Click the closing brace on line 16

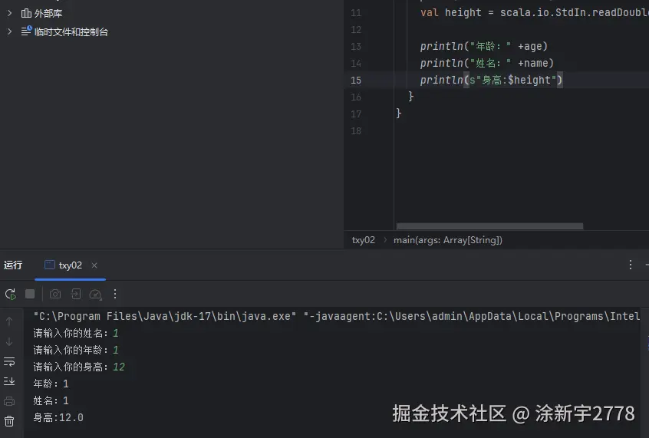click(x=410, y=97)
